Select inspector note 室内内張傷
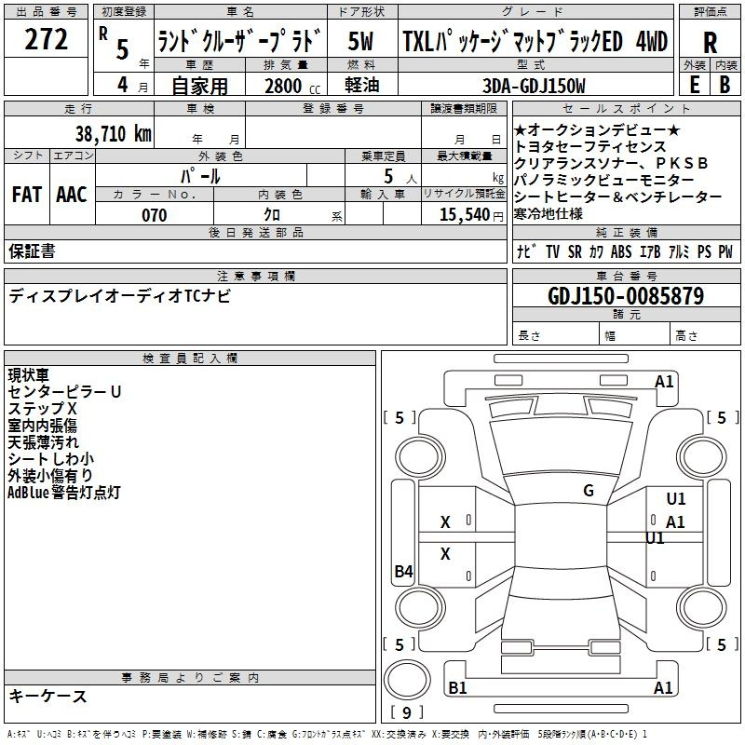The height and width of the screenshot is (745, 745). (x=42, y=426)
